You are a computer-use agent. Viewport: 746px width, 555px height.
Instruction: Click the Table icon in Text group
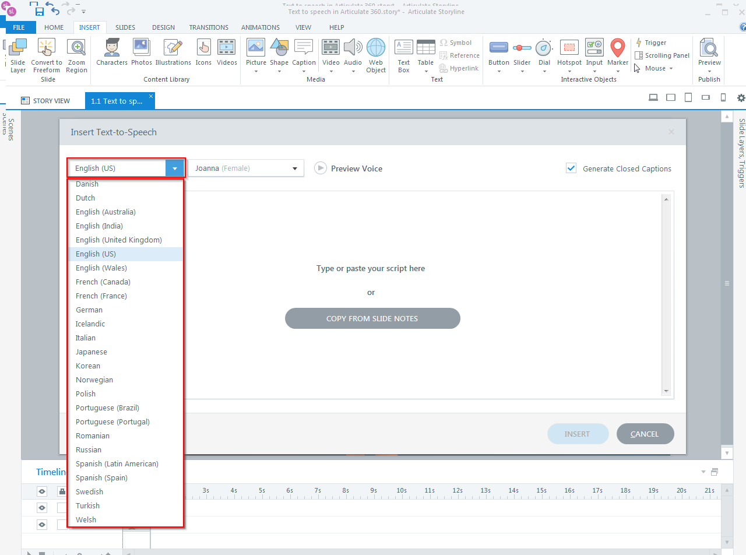(426, 47)
